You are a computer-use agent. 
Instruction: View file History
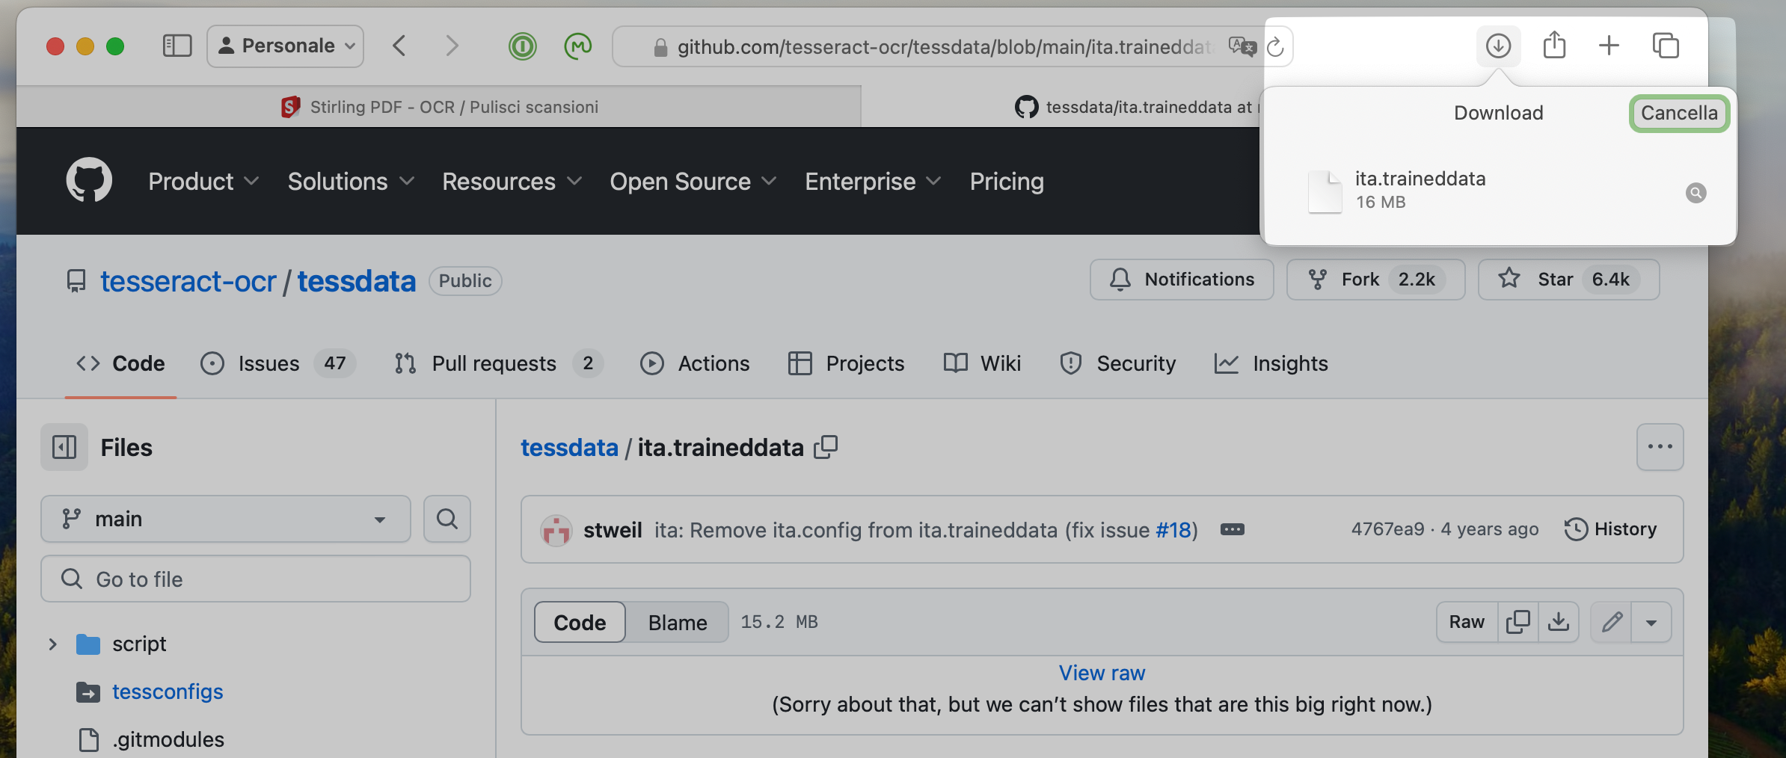click(1610, 529)
